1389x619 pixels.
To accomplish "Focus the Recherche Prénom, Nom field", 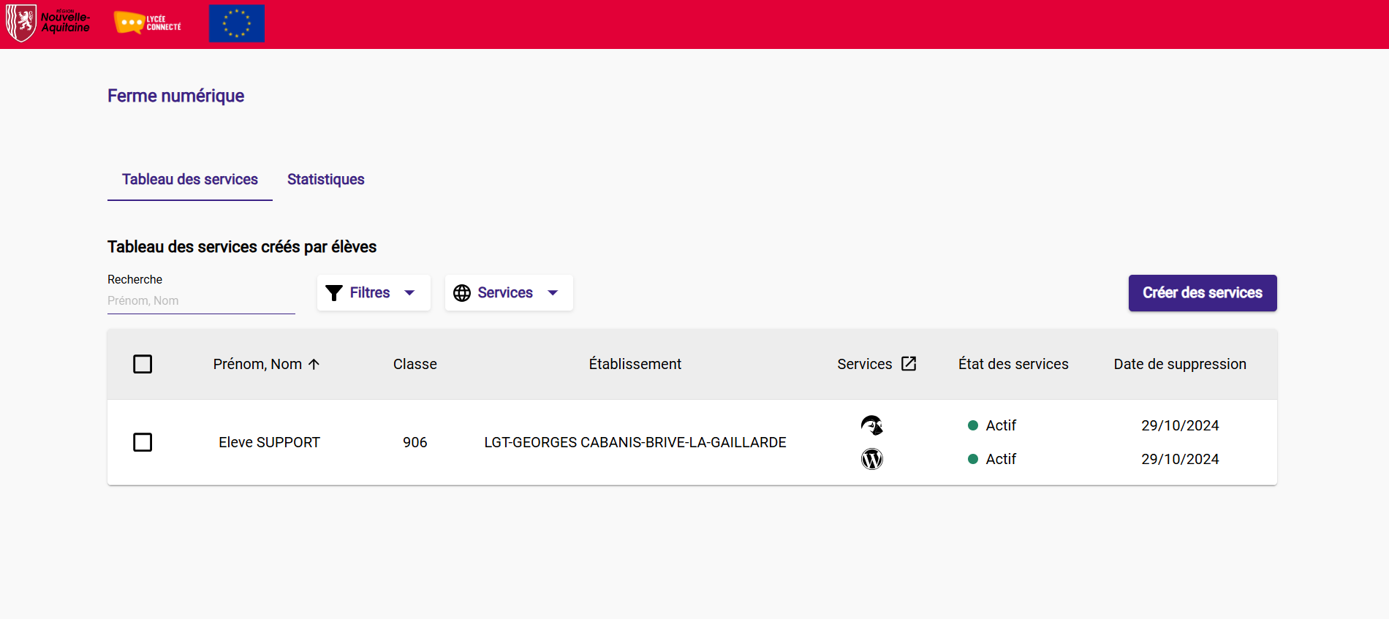I will 201,301.
